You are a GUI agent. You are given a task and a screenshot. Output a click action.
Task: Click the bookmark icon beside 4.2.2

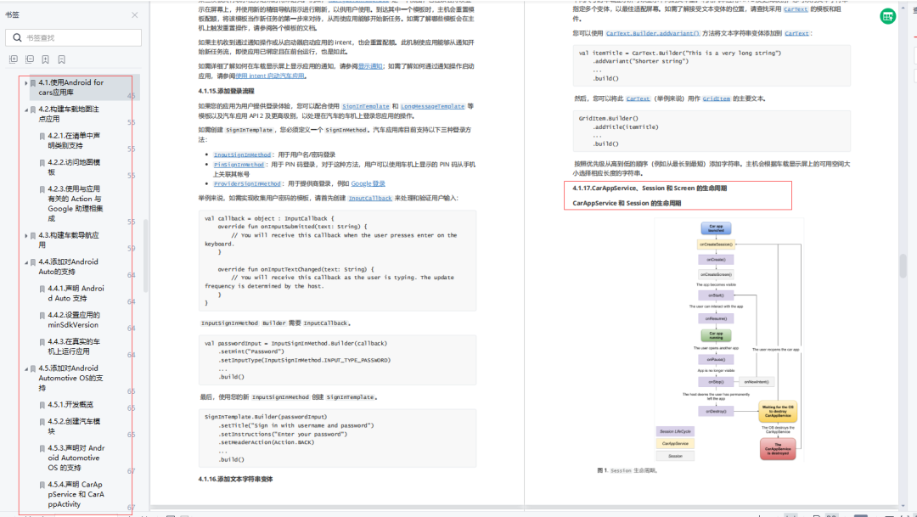click(42, 163)
